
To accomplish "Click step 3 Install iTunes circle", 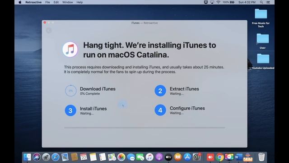I will point(70,110).
